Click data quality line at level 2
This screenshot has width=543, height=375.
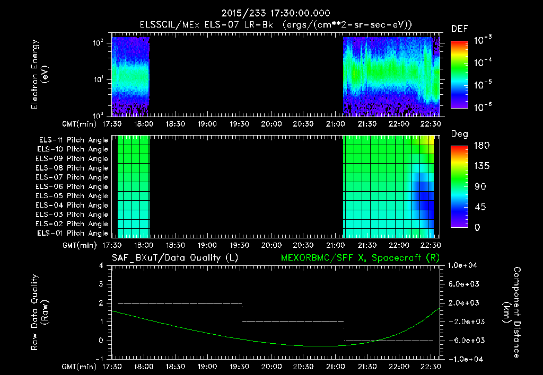click(180, 303)
